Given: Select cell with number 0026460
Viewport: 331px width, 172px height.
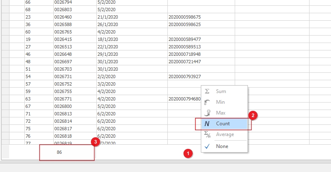Looking at the screenshot, I should coord(63,17).
